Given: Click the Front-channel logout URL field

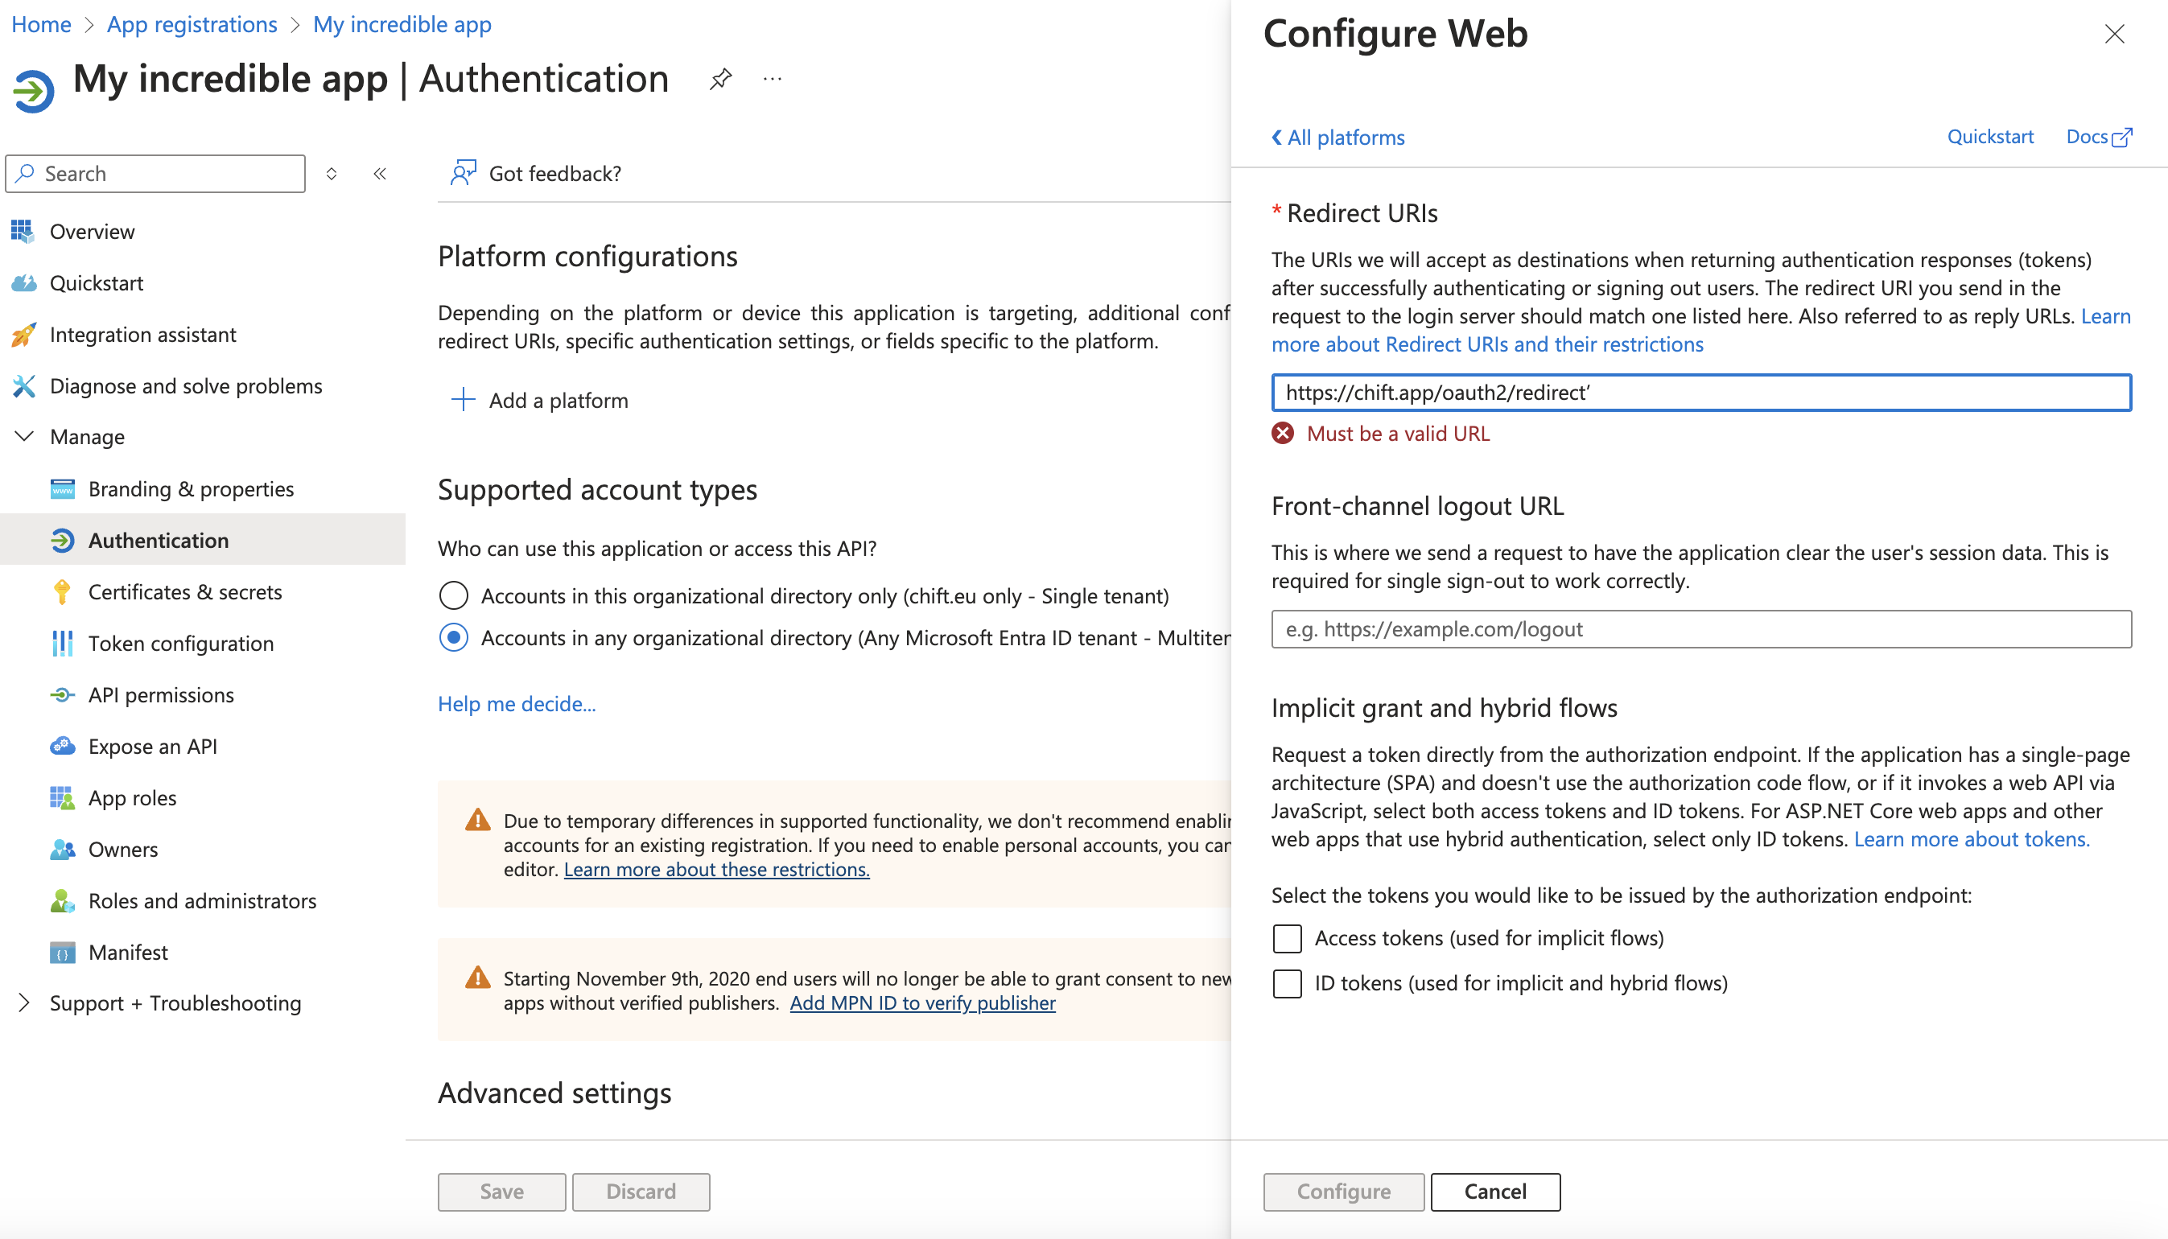Looking at the screenshot, I should point(1700,629).
